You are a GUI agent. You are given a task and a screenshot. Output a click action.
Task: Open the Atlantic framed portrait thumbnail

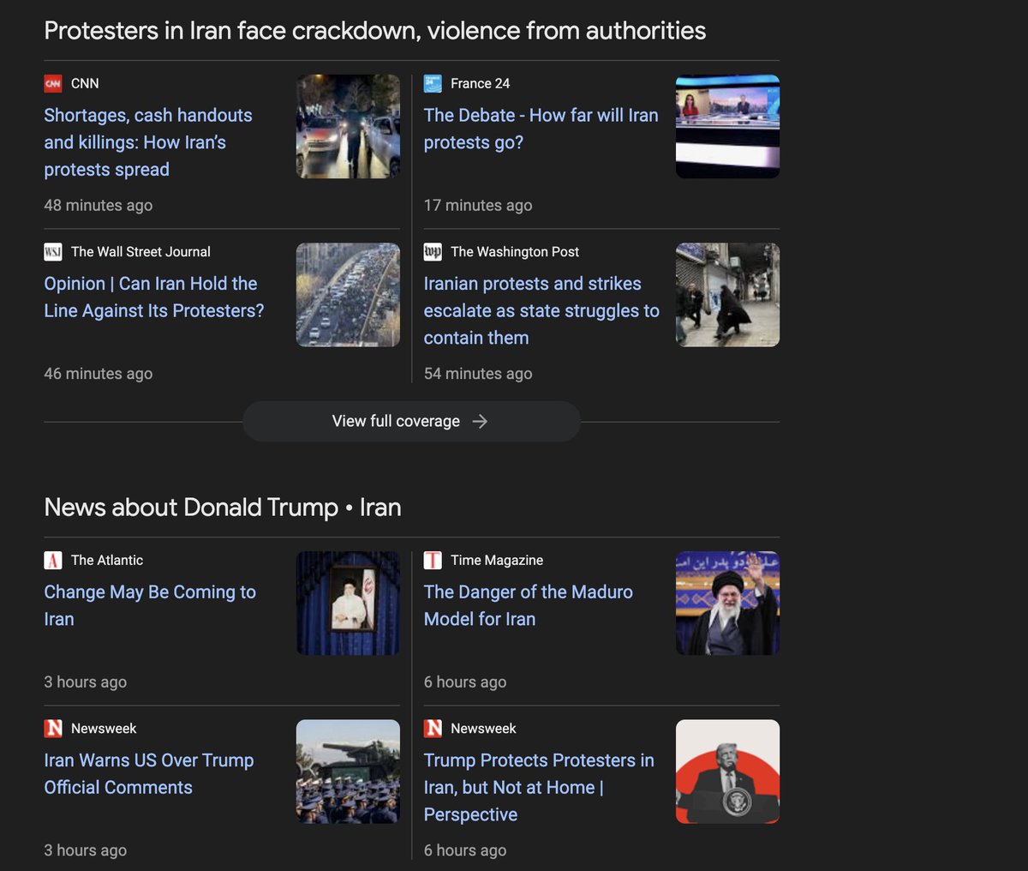click(348, 604)
